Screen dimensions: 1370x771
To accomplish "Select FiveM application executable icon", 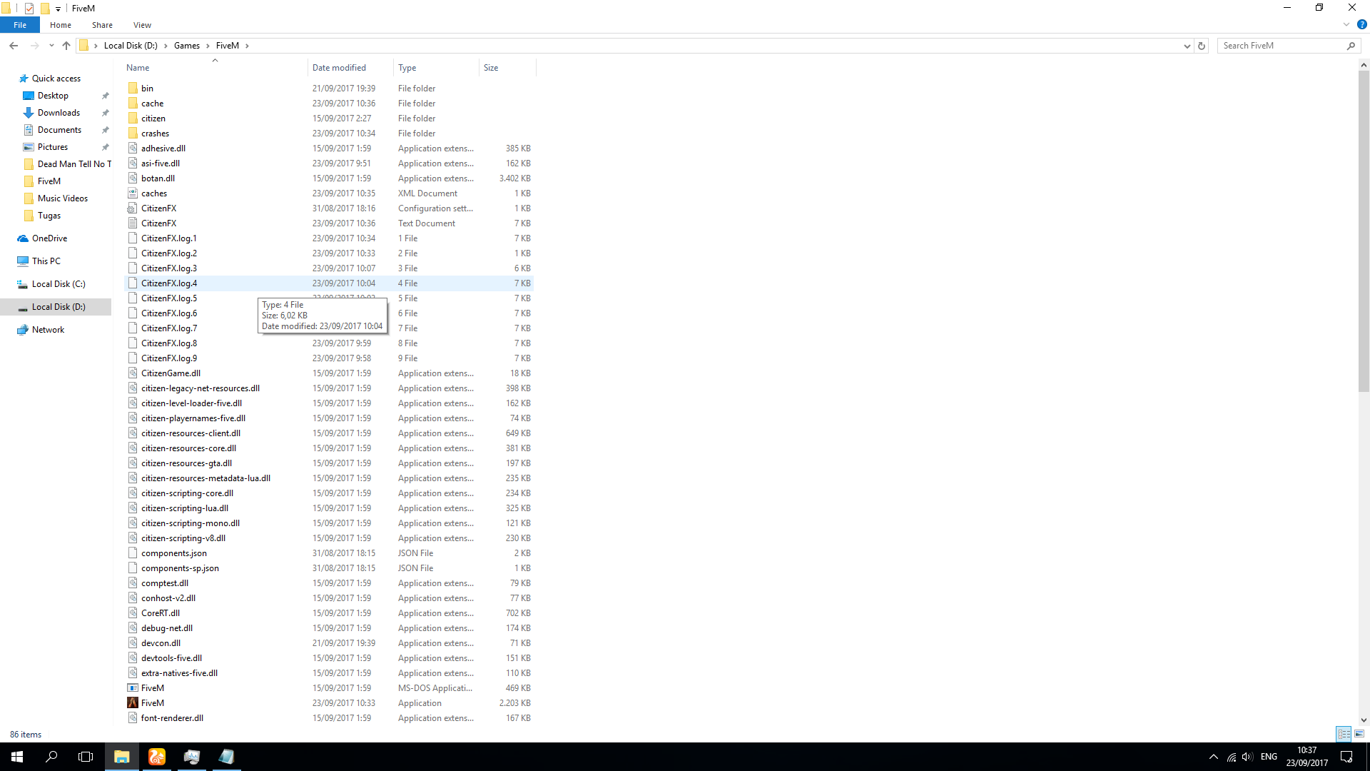I will 133,703.
